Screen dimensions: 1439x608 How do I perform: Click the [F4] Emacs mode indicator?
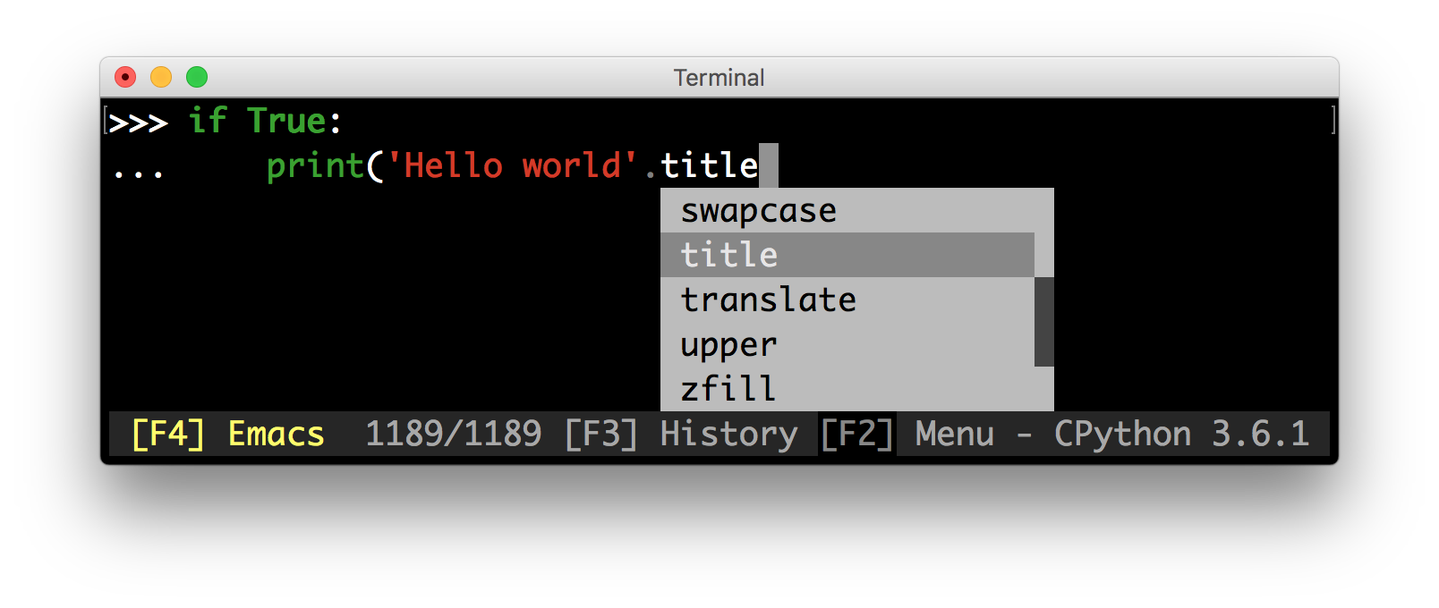(x=227, y=434)
